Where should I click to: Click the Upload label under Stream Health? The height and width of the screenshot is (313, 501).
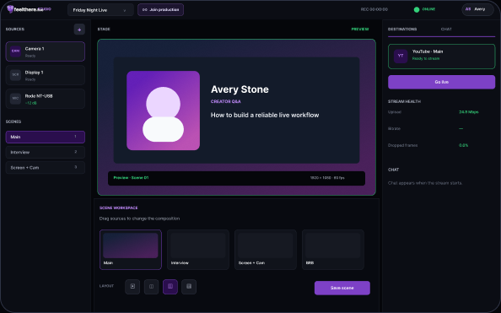(394, 112)
